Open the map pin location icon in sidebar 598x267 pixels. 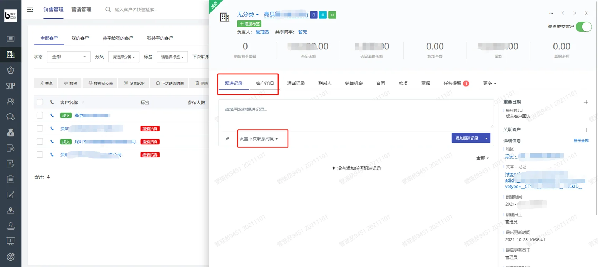[x=11, y=210]
